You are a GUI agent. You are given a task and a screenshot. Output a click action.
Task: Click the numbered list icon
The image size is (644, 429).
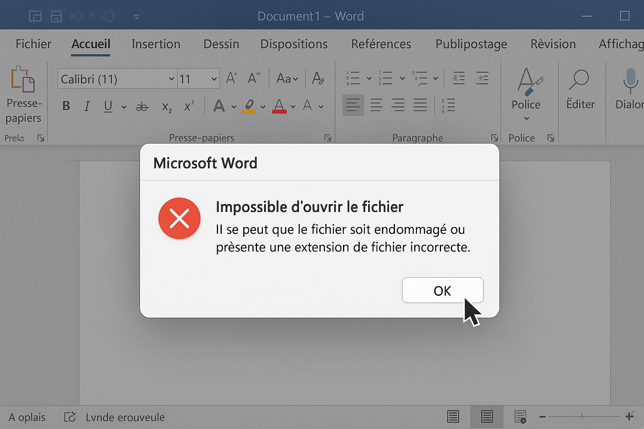pyautogui.click(x=385, y=78)
